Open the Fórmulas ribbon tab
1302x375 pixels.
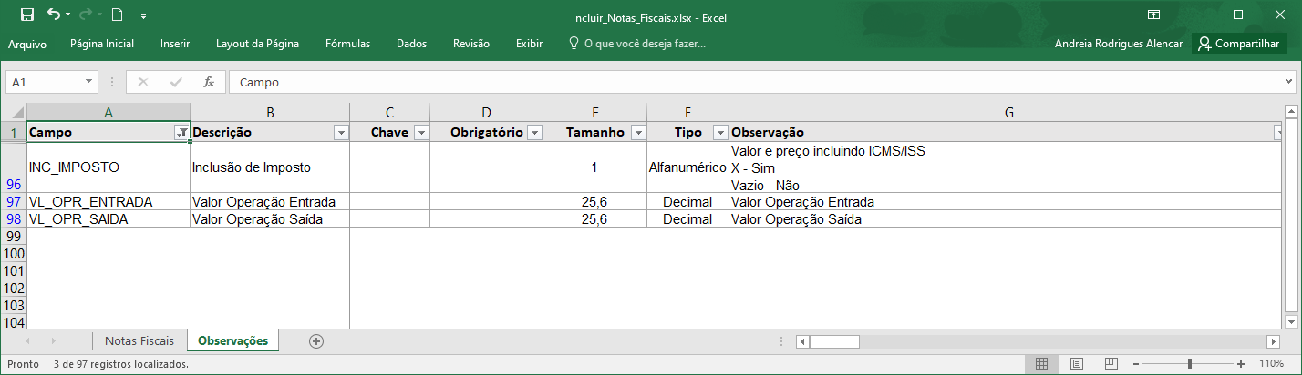click(x=347, y=44)
